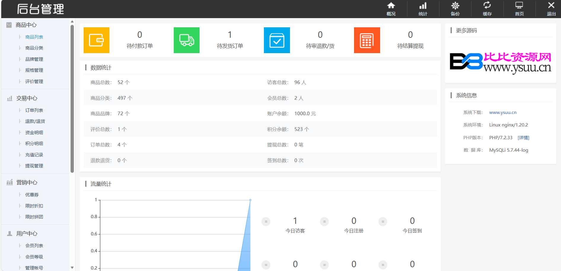Expand the 营销中心 sidebar section
Screen dimensions: 561x271
pos(27,183)
